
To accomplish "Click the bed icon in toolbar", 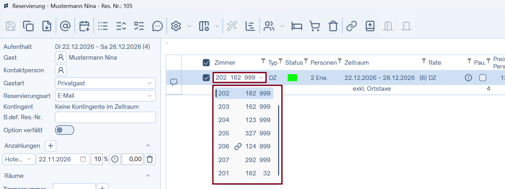I will click(297, 26).
